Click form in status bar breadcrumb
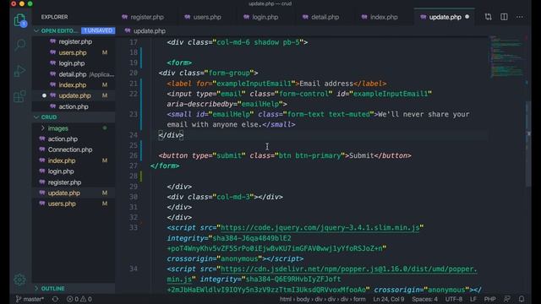Image resolution: width=541 pixels, height=304 pixels. click(359, 299)
